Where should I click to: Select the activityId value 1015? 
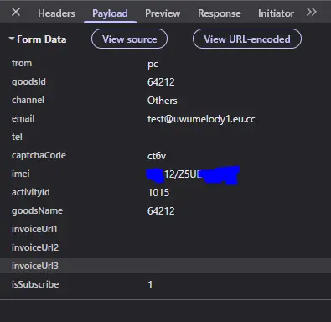point(158,193)
